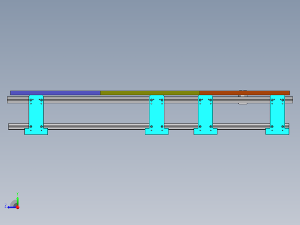Select the blue top bar segment
The width and height of the screenshot is (300, 225).
(55, 93)
